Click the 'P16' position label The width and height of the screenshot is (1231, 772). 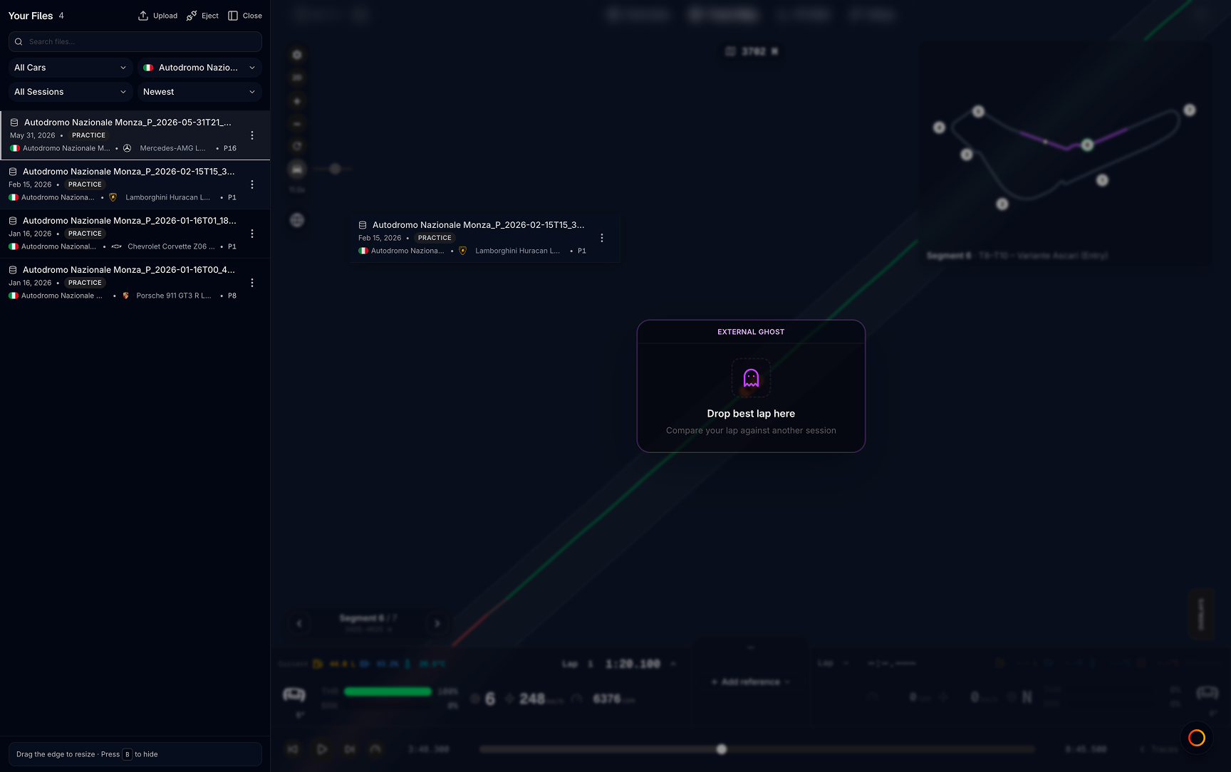tap(230, 148)
